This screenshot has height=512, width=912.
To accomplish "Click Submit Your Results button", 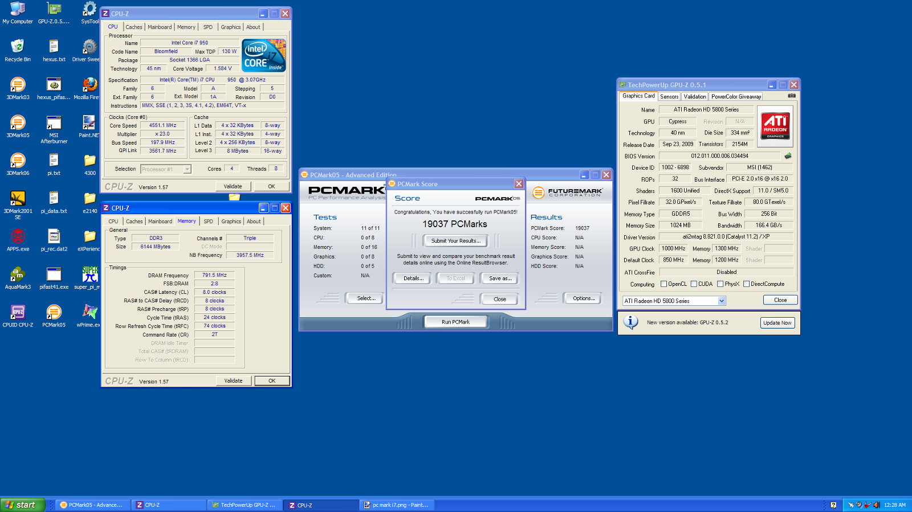I will tap(455, 241).
